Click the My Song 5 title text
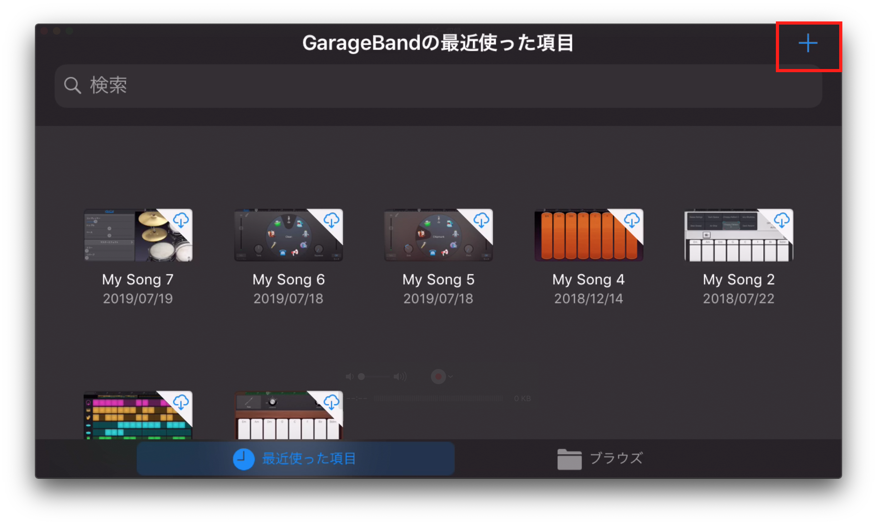The width and height of the screenshot is (877, 525). pyautogui.click(x=438, y=280)
